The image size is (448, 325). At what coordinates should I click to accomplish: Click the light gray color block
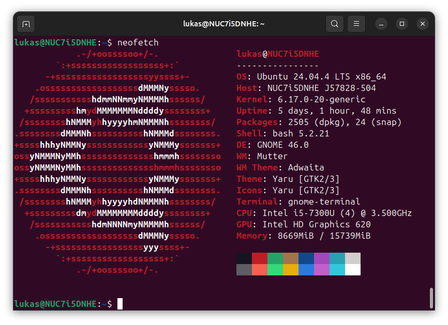353,258
